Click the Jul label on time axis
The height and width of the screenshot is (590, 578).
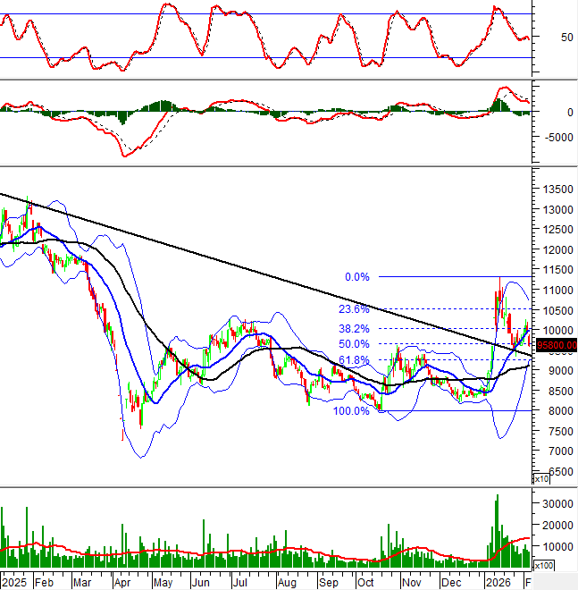(241, 580)
